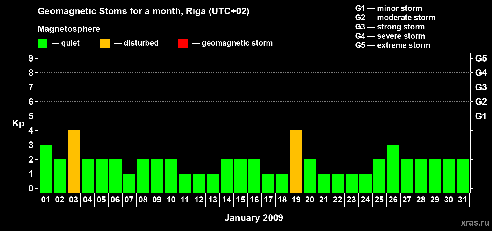
Task: Click the Kp value 5 axis tick label
Action: pos(31,116)
